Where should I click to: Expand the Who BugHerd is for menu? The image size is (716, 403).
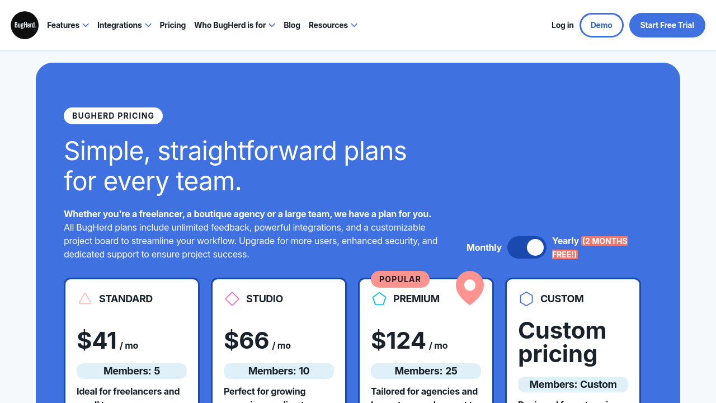pyautogui.click(x=234, y=25)
